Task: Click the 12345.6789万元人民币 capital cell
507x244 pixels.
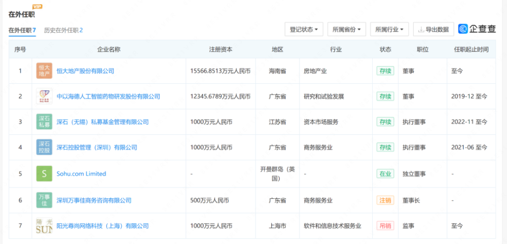Action: 221,96
